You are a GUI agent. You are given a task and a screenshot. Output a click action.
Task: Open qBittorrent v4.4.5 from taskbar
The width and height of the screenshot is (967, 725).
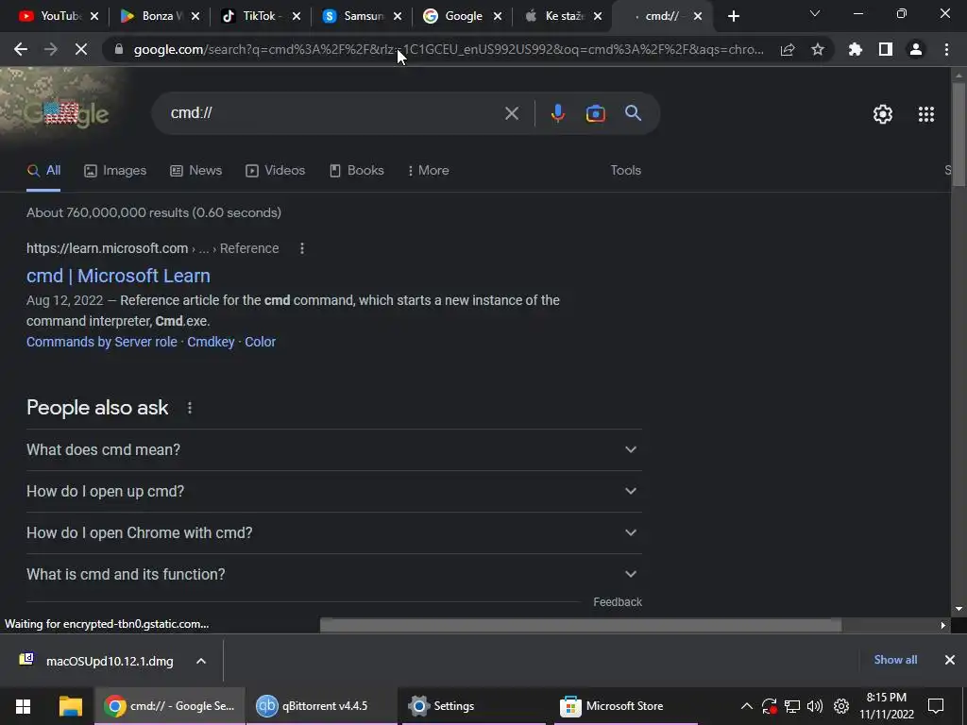321,706
